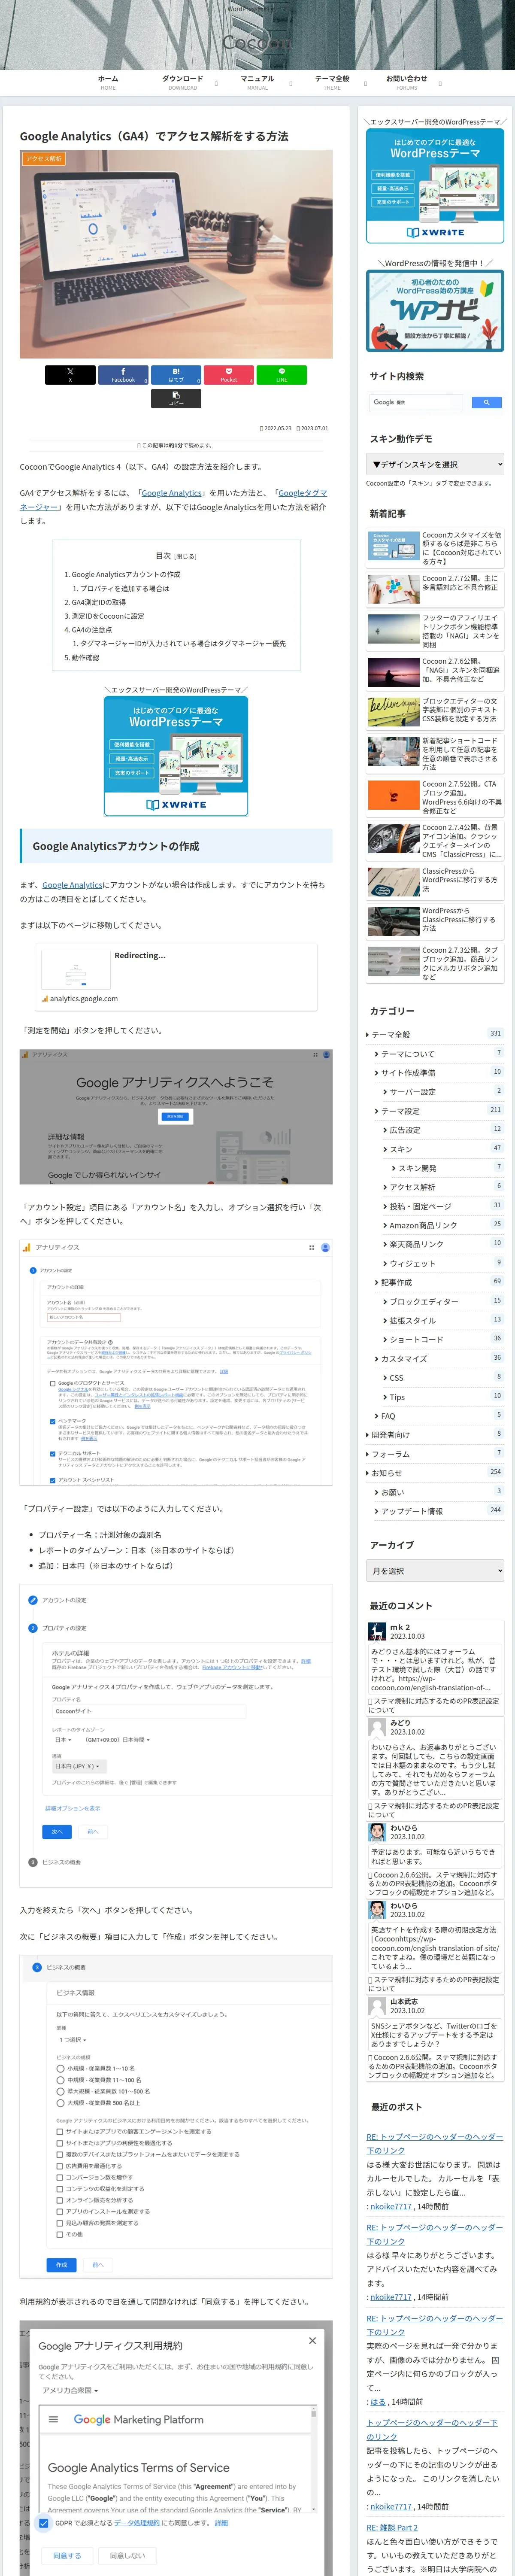Send the article via LINE
The height and width of the screenshot is (2576, 515).
coord(281,375)
